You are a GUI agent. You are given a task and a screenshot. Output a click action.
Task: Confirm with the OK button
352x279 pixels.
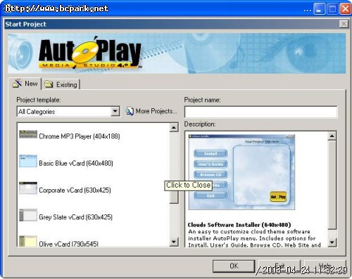click(234, 266)
